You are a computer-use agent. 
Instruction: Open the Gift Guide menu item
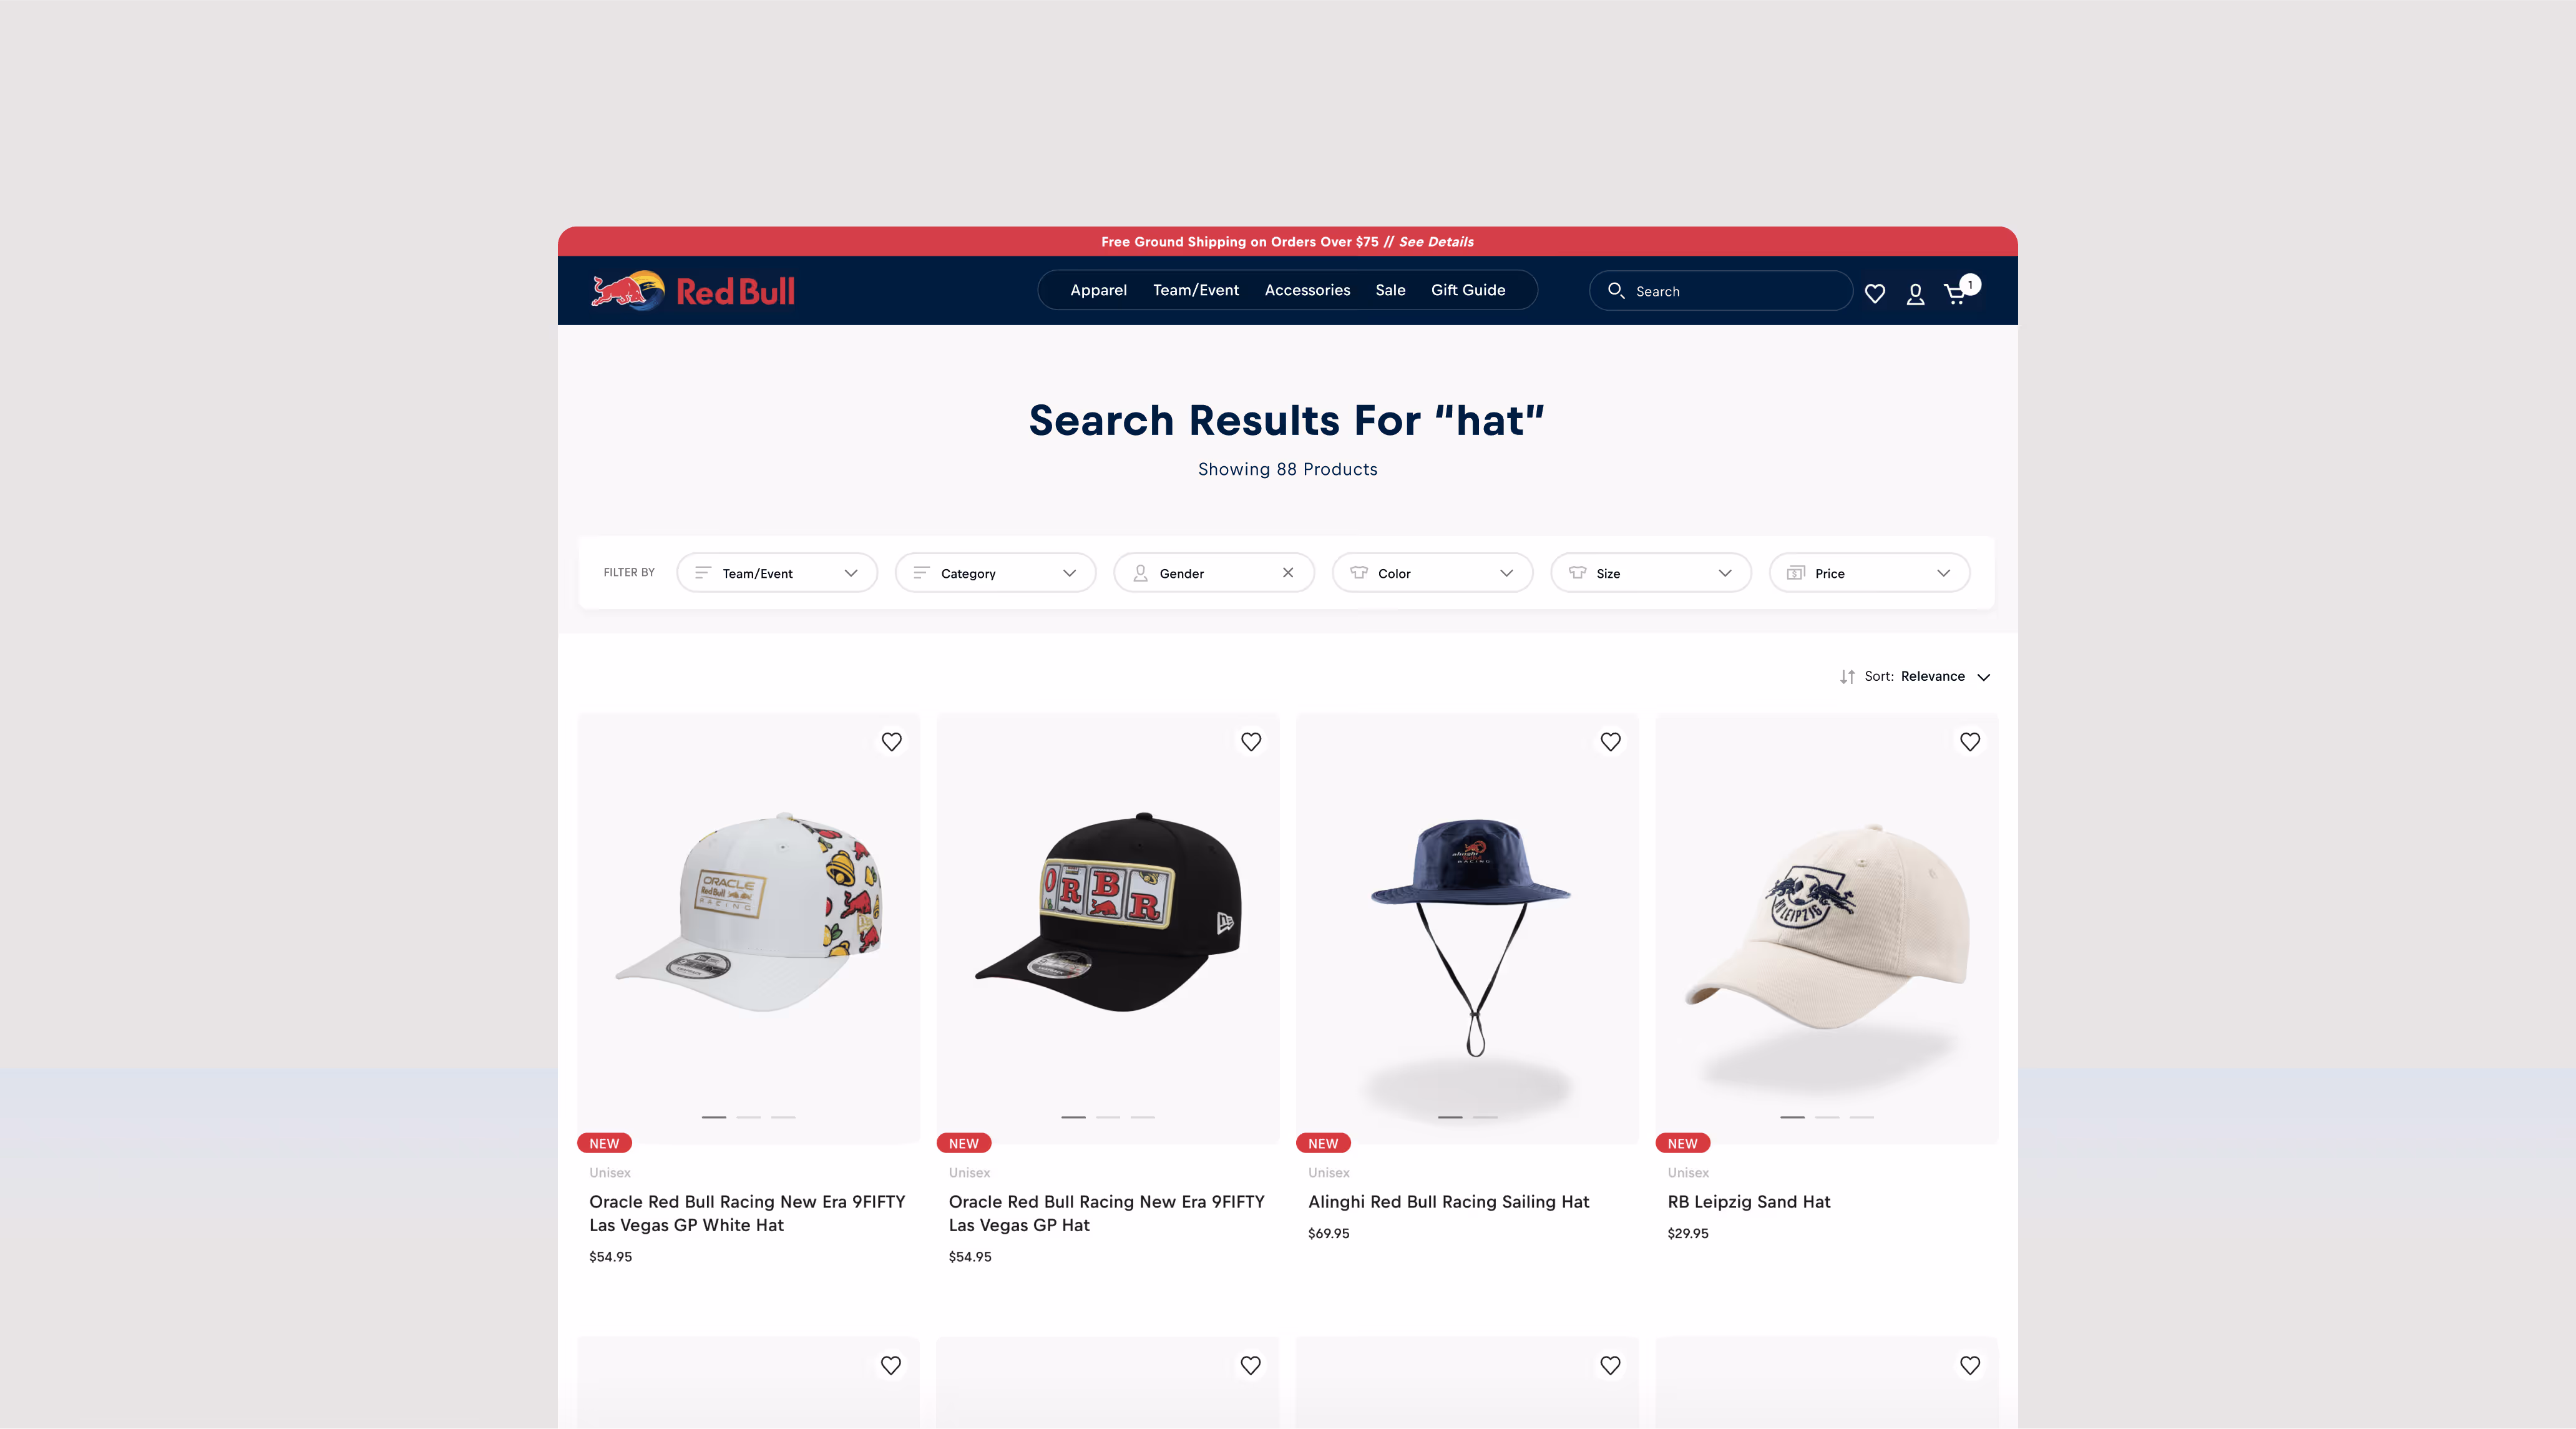[1467, 290]
